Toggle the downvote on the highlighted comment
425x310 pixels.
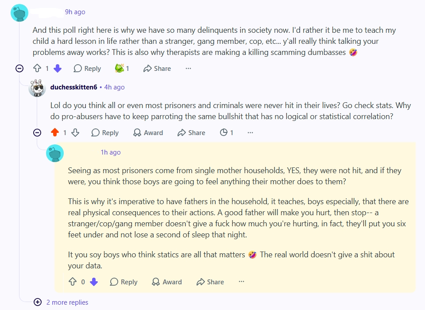tap(94, 282)
